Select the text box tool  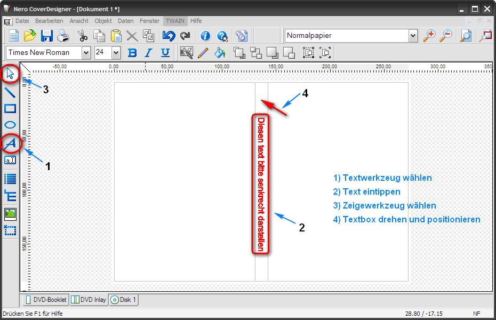tap(10, 161)
